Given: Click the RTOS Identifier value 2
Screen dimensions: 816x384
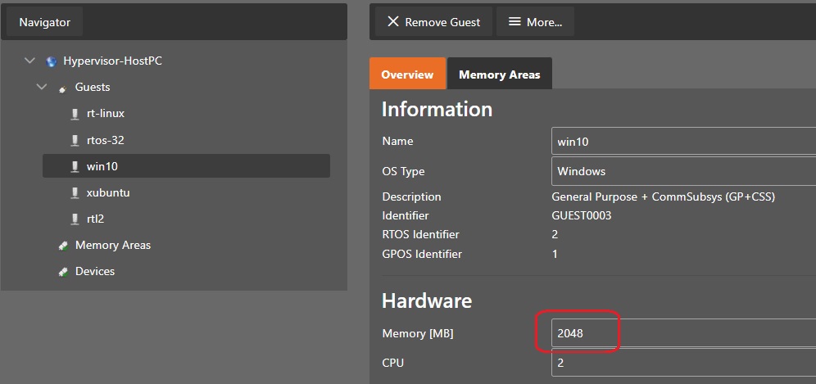Looking at the screenshot, I should click(x=555, y=235).
